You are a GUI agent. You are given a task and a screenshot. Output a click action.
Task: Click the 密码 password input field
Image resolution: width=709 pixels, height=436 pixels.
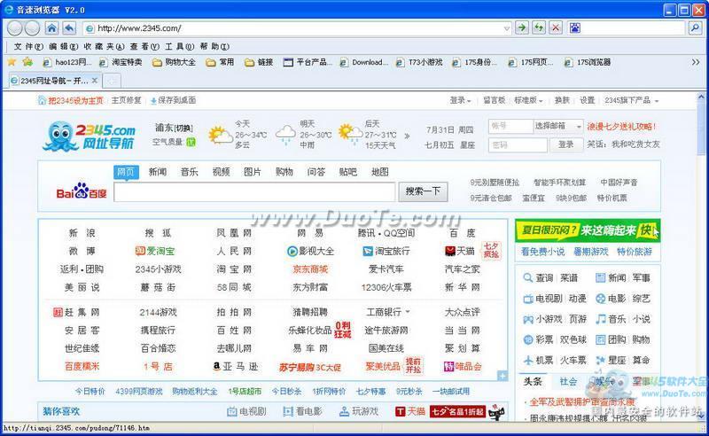518,145
